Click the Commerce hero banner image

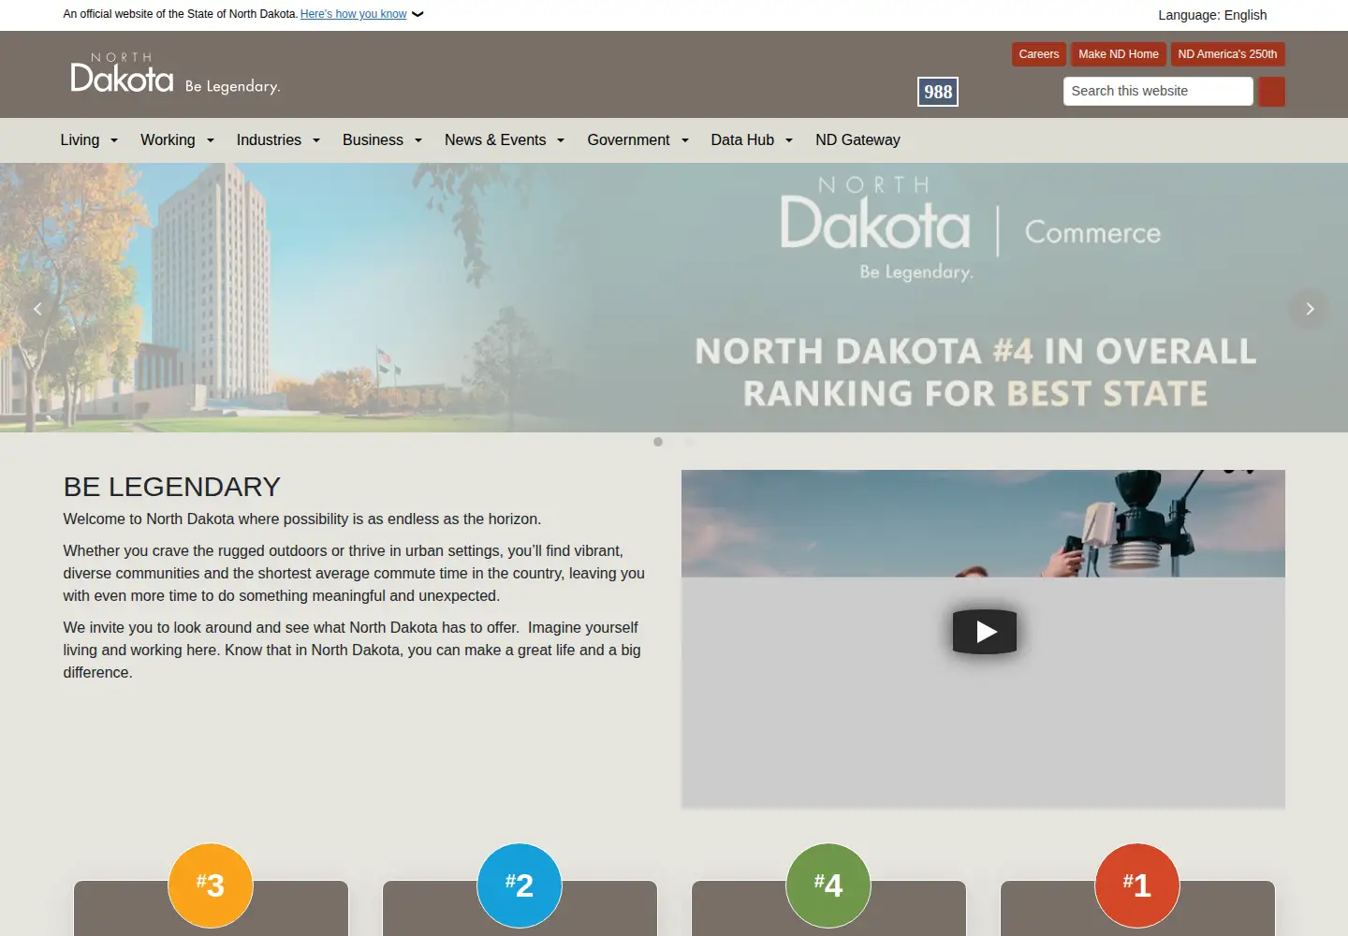pos(674,298)
